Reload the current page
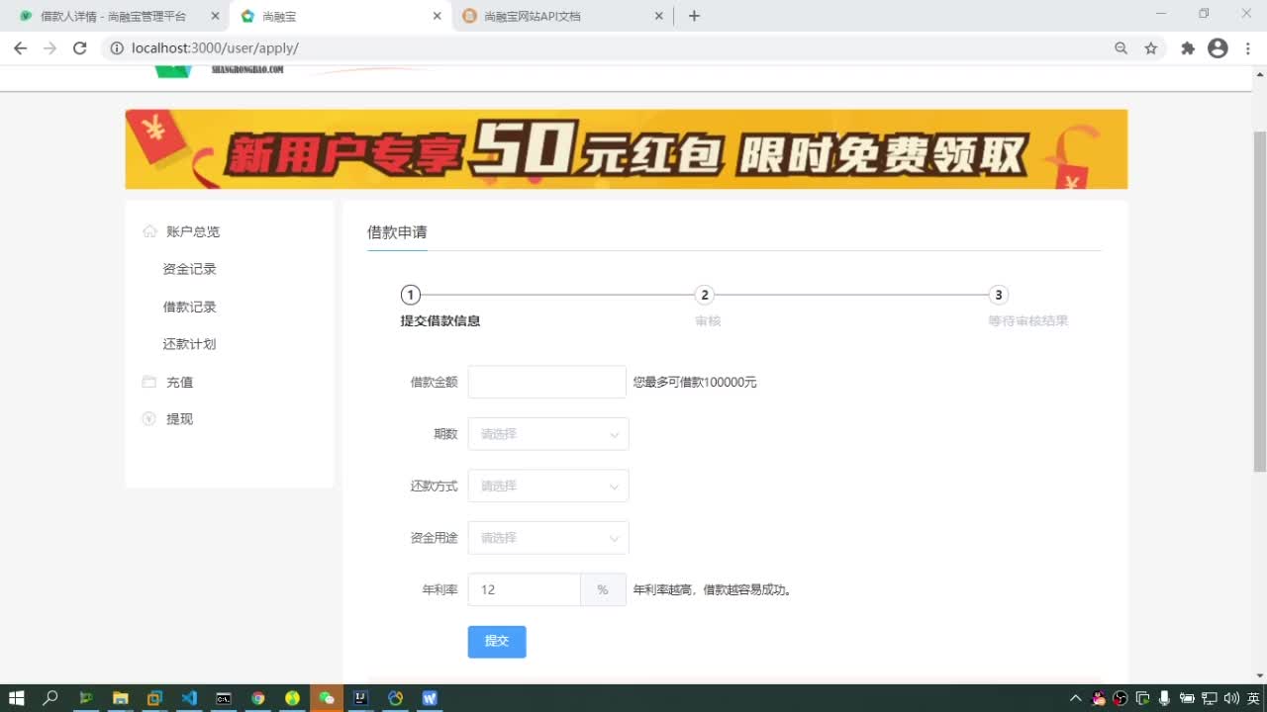 (80, 47)
